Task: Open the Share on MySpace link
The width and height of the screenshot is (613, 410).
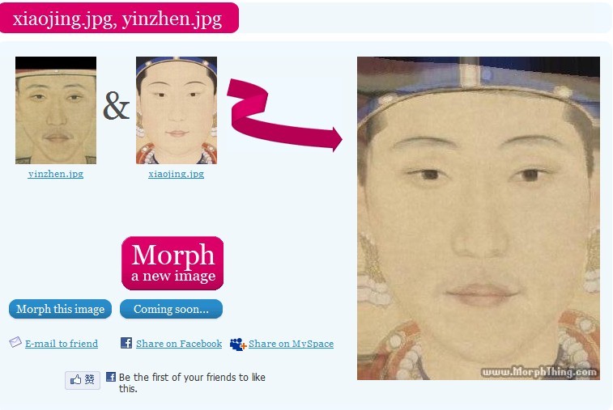Action: 291,344
